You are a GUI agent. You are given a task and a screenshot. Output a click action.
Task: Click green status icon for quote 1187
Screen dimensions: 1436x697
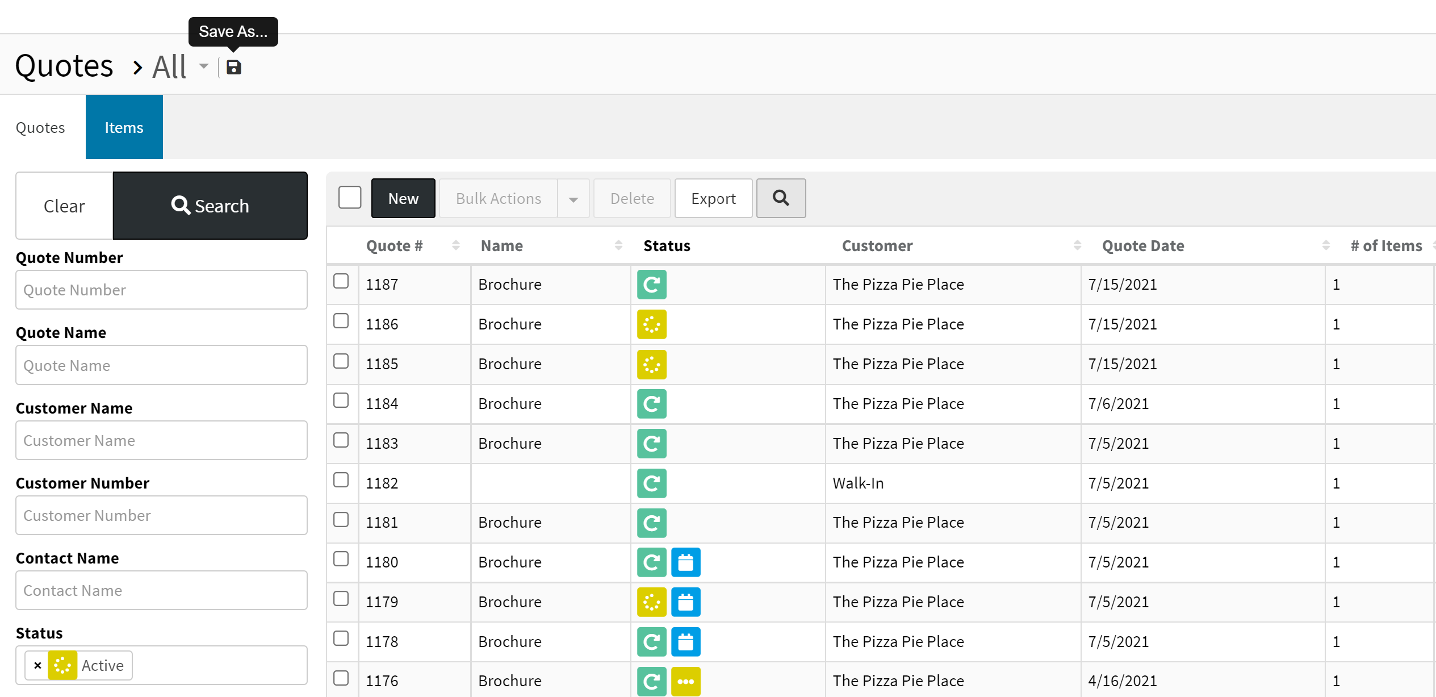tap(651, 285)
